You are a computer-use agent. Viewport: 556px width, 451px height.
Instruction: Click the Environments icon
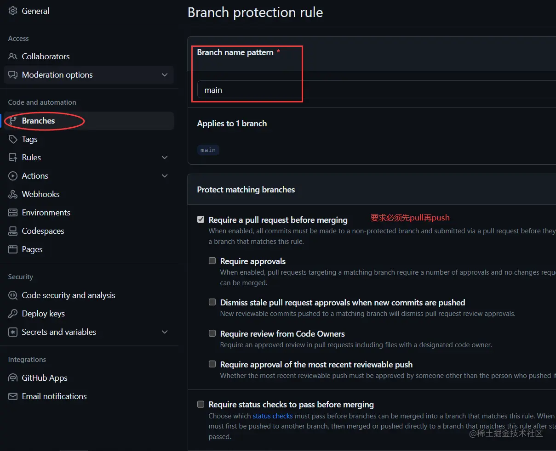[13, 213]
